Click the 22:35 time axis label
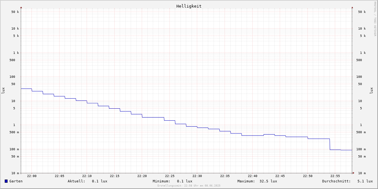The width and height of the screenshot is (378, 189). 225,176
